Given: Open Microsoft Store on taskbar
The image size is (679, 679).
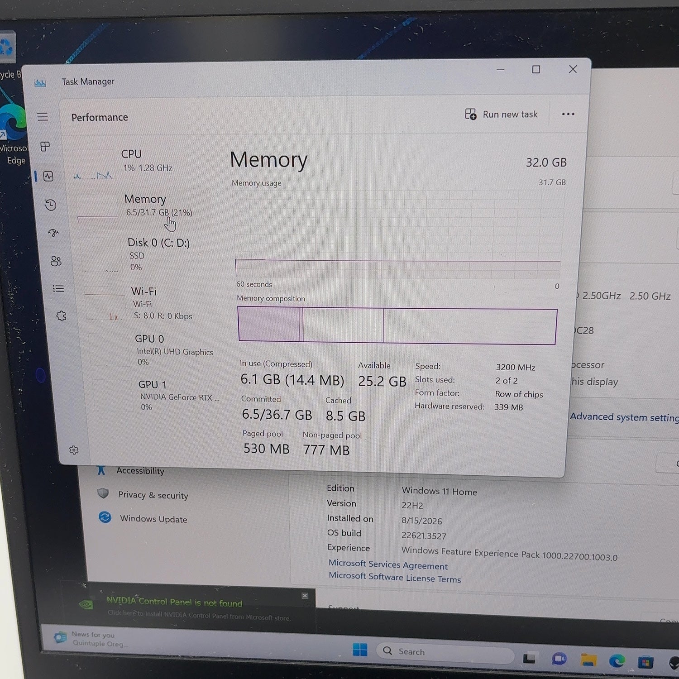Looking at the screenshot, I should tap(646, 663).
